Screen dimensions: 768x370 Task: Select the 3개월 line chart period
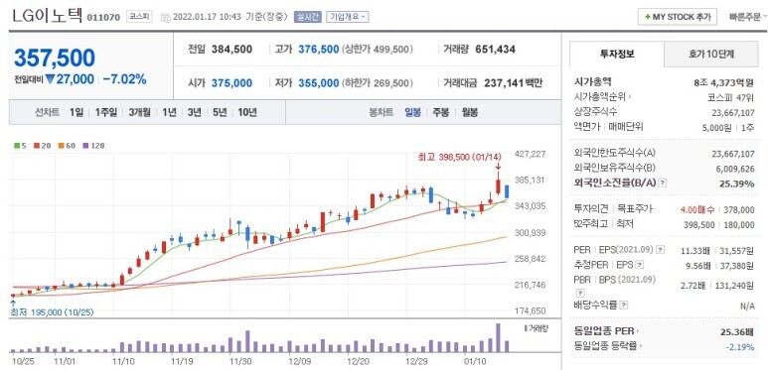140,112
